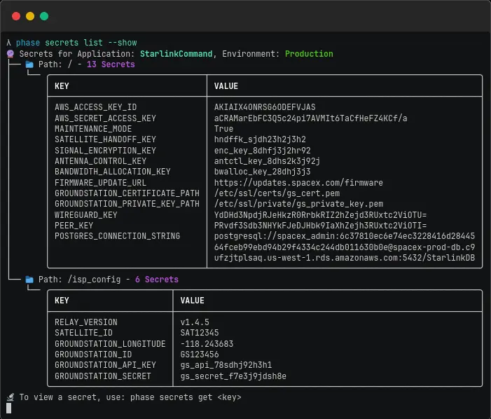The image size is (491, 419).
Task: Maximize the window using the green button
Action: pyautogui.click(x=44, y=15)
